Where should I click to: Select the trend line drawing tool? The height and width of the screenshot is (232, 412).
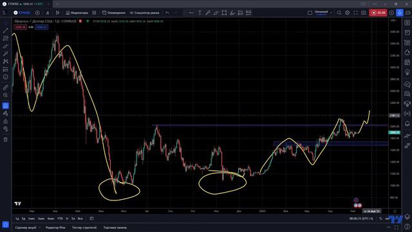click(6, 30)
